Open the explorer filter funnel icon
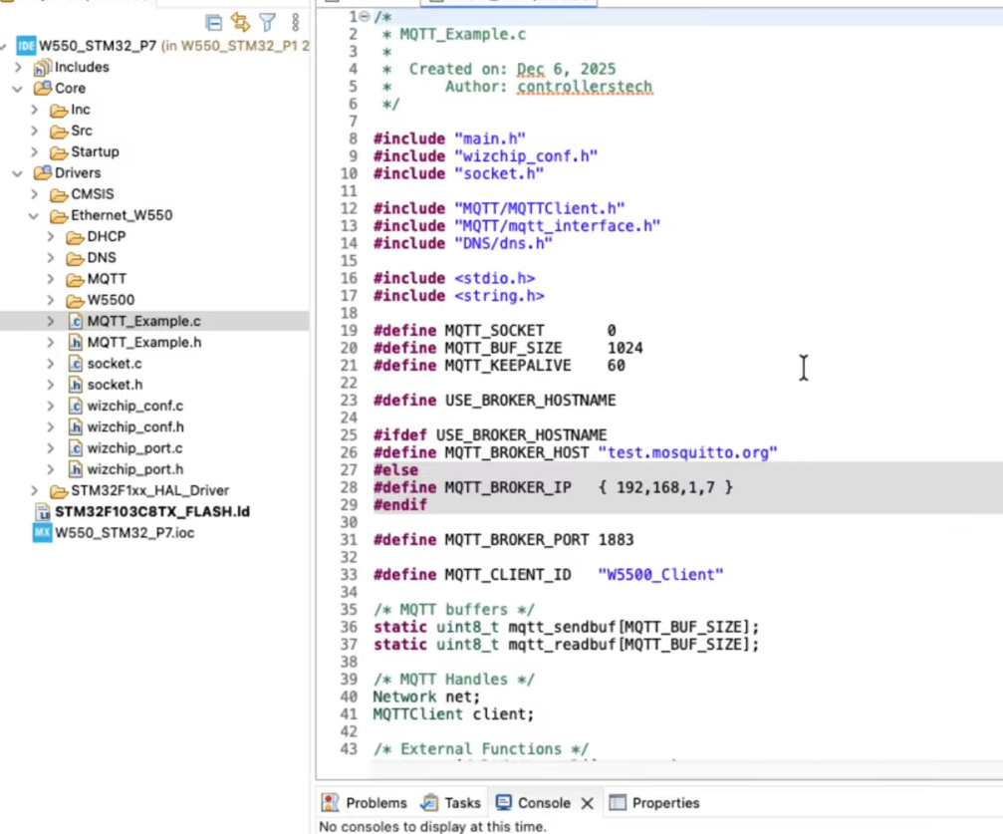The width and height of the screenshot is (1003, 834). point(267,22)
